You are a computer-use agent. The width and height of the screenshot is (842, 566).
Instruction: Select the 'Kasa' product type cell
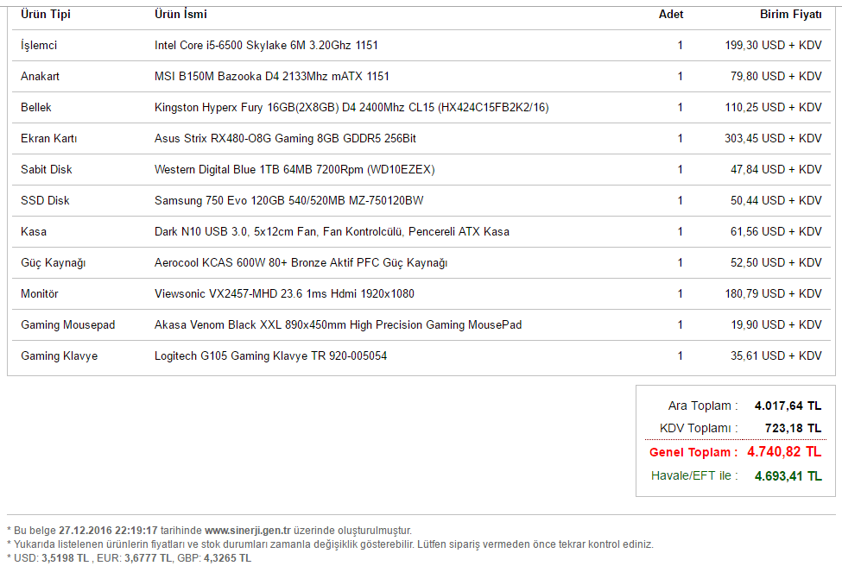[x=34, y=232]
